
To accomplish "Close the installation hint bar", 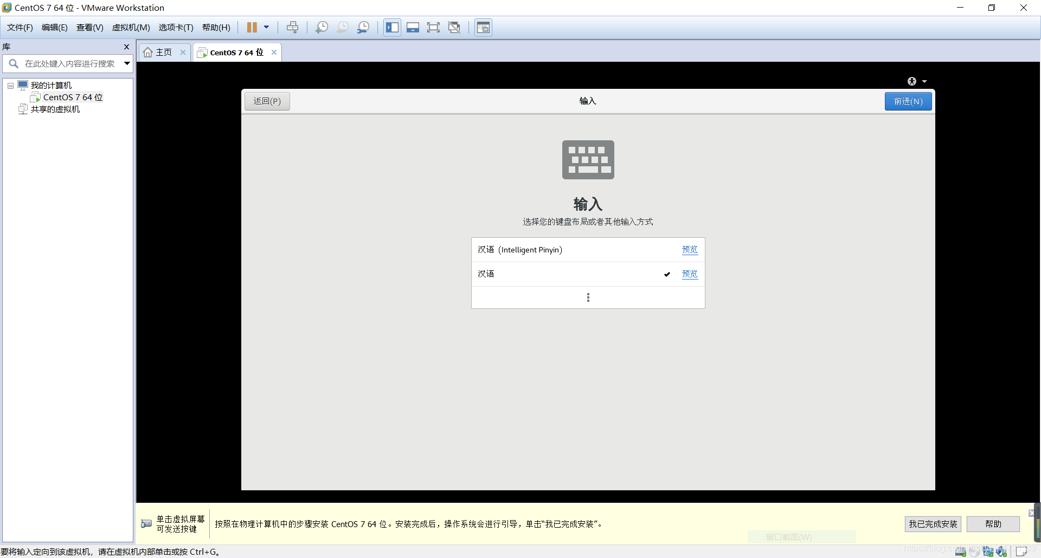I will coord(1031,512).
